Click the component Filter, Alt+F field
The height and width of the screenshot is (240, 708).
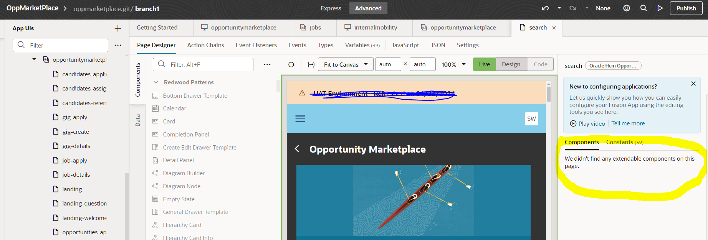203,64
